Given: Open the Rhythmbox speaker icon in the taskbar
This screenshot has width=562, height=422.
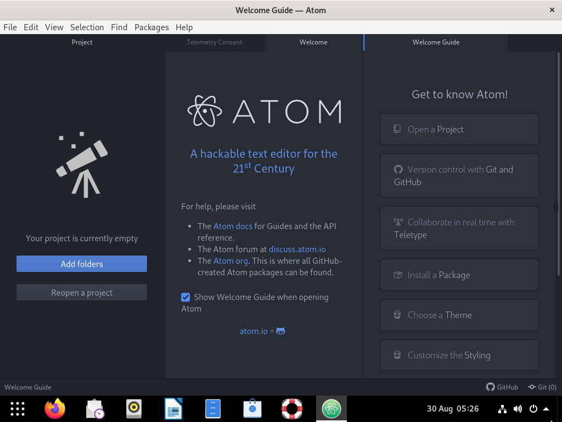Looking at the screenshot, I should pos(134,409).
